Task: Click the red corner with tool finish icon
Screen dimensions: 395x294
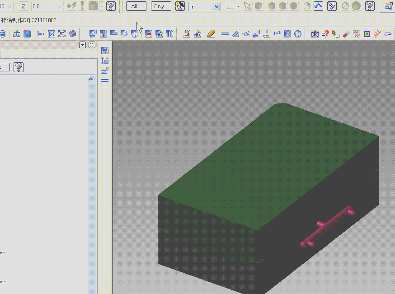Action: [186, 34]
